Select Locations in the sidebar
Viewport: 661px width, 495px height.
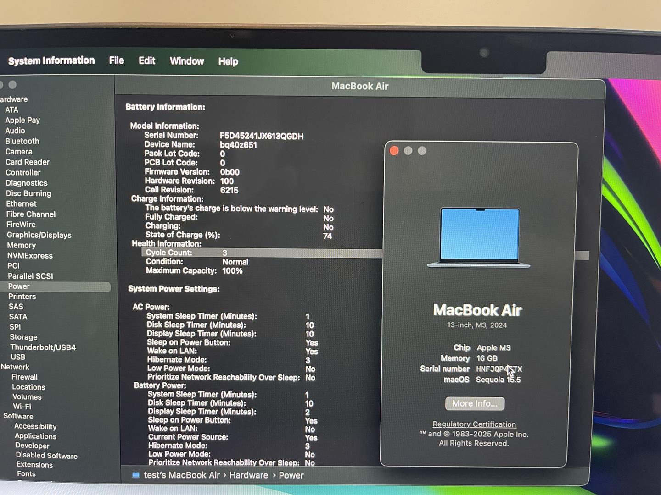[28, 387]
